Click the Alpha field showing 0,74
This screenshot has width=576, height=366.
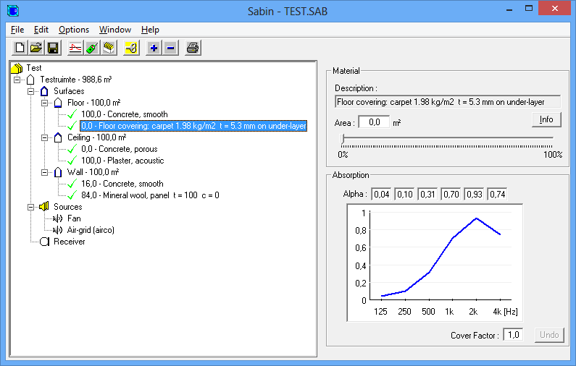[x=497, y=195]
